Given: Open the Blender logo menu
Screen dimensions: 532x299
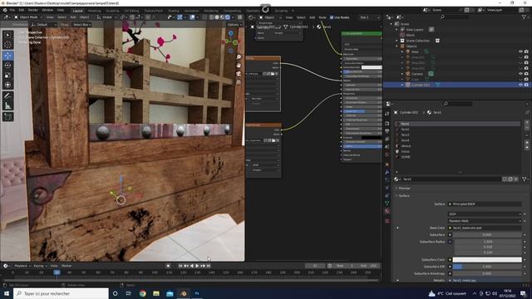Looking at the screenshot, I should point(5,10).
